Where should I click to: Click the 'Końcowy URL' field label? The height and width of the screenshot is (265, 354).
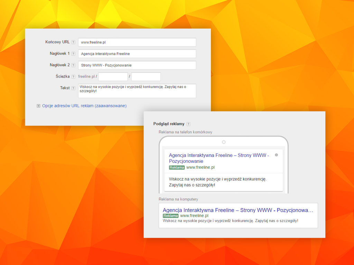[x=57, y=42]
